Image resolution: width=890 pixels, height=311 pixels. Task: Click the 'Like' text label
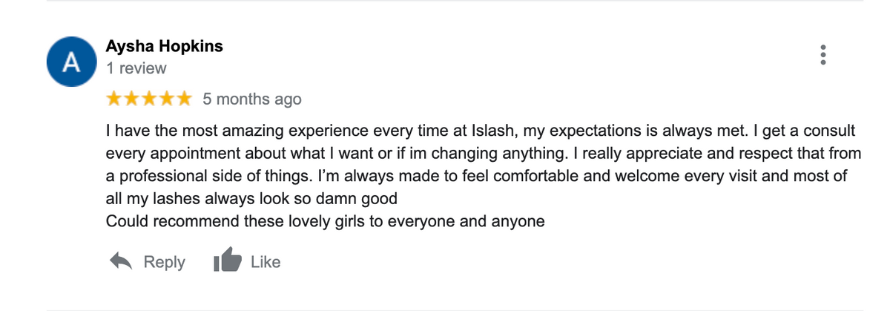click(266, 262)
